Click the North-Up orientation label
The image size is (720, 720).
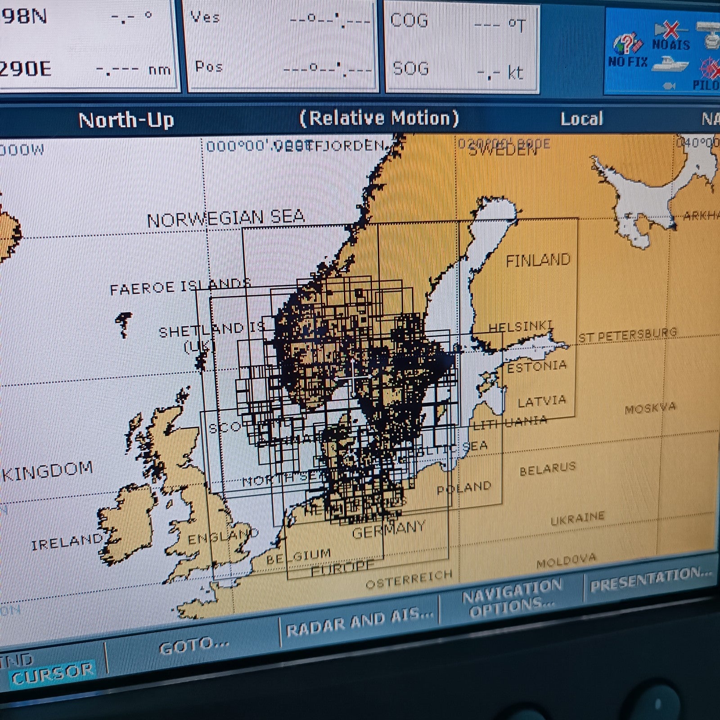[126, 120]
